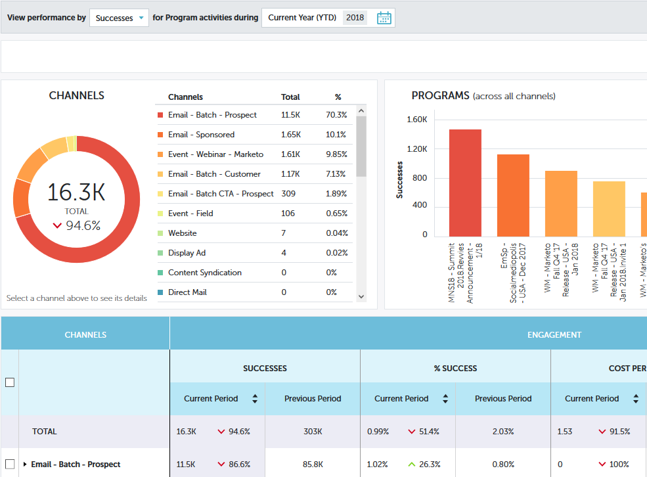Sort Successes Current Period column

pyautogui.click(x=255, y=399)
